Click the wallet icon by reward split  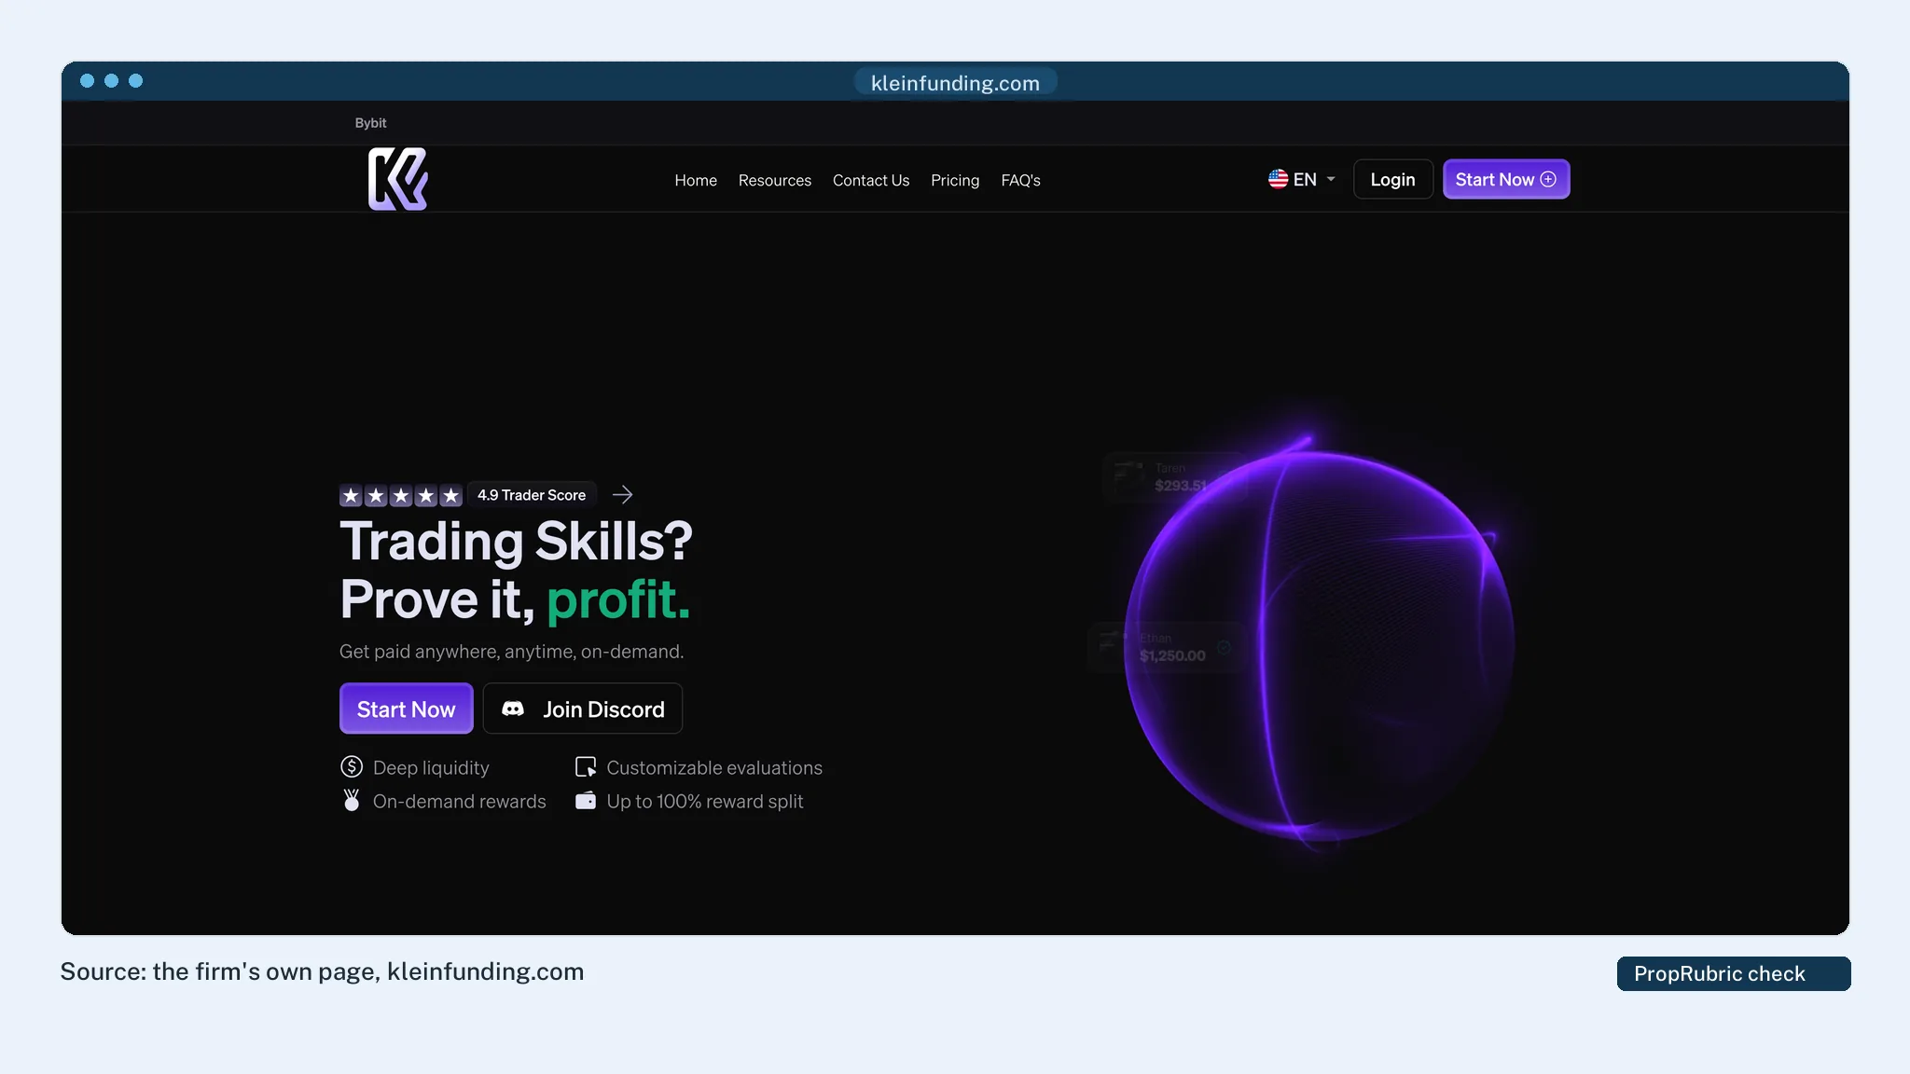click(x=586, y=800)
